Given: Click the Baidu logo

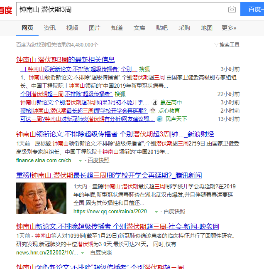Looking at the screenshot, I should pos(6,10).
